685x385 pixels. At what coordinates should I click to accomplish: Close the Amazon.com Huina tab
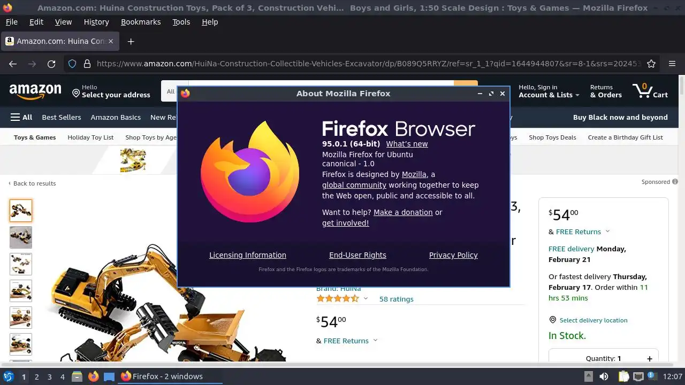tap(111, 41)
